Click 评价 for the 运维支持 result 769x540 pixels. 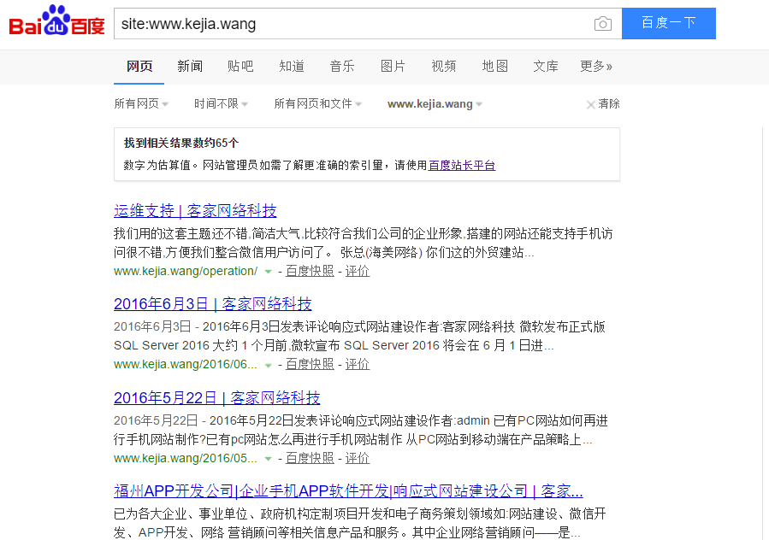click(x=358, y=271)
